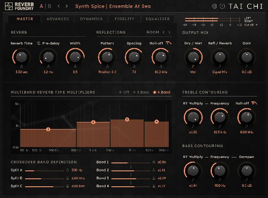268x198 pixels.
Task: Click the Split C crossover slider
Action: tap(45, 187)
